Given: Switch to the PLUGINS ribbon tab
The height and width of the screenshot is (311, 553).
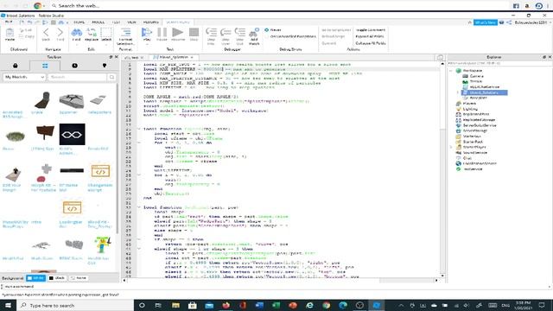Looking at the screenshot, I should [151, 22].
